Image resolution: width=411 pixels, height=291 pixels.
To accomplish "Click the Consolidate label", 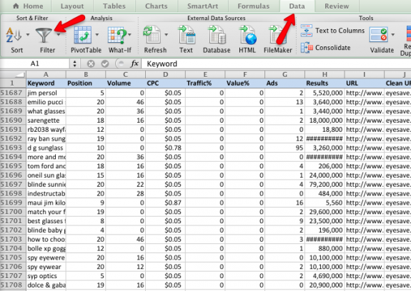I will coord(333,48).
